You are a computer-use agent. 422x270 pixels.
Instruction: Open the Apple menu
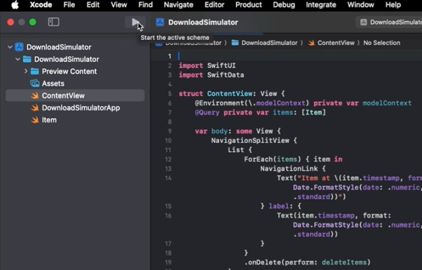coord(15,5)
